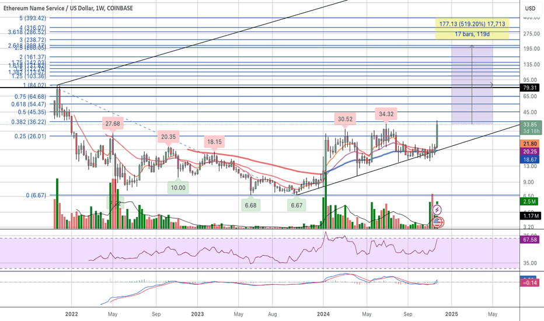The width and height of the screenshot is (544, 321).
Task: Click the 135.00 price scale tick
Action: click(x=532, y=65)
